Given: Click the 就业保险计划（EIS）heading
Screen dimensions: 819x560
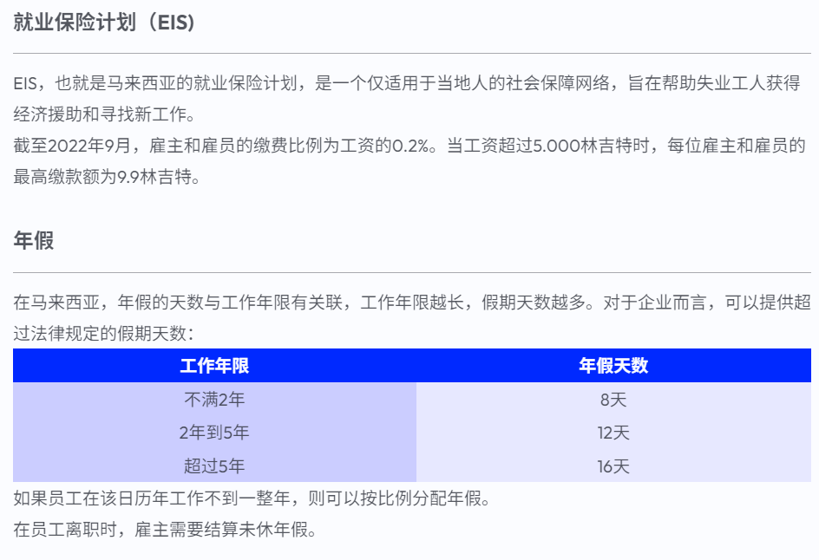Looking at the screenshot, I should pyautogui.click(x=104, y=23).
